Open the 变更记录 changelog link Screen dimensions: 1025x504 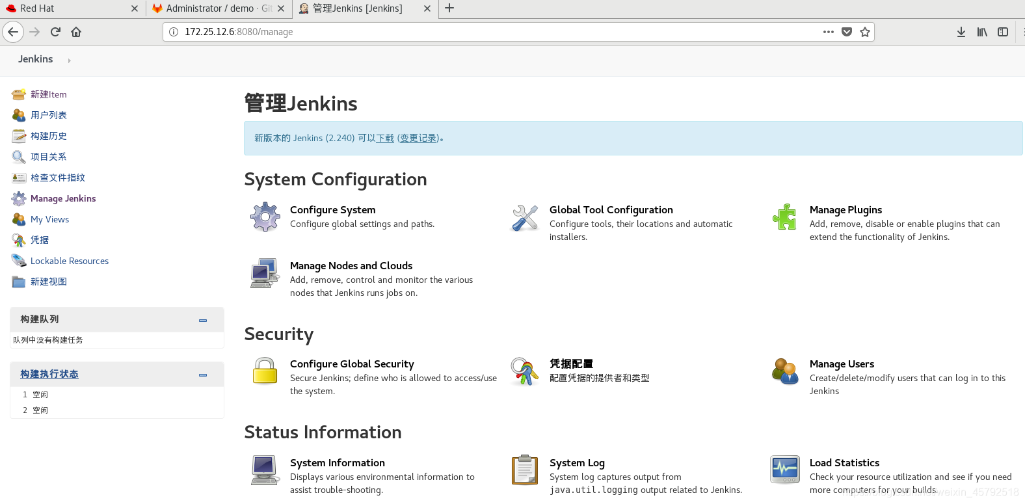418,138
